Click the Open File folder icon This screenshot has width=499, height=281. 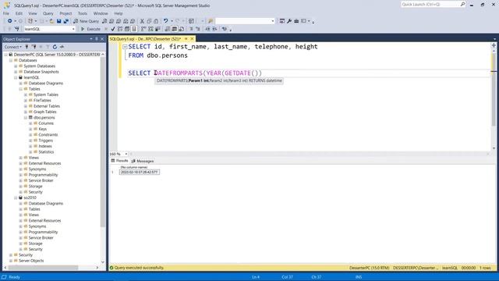pos(51,21)
